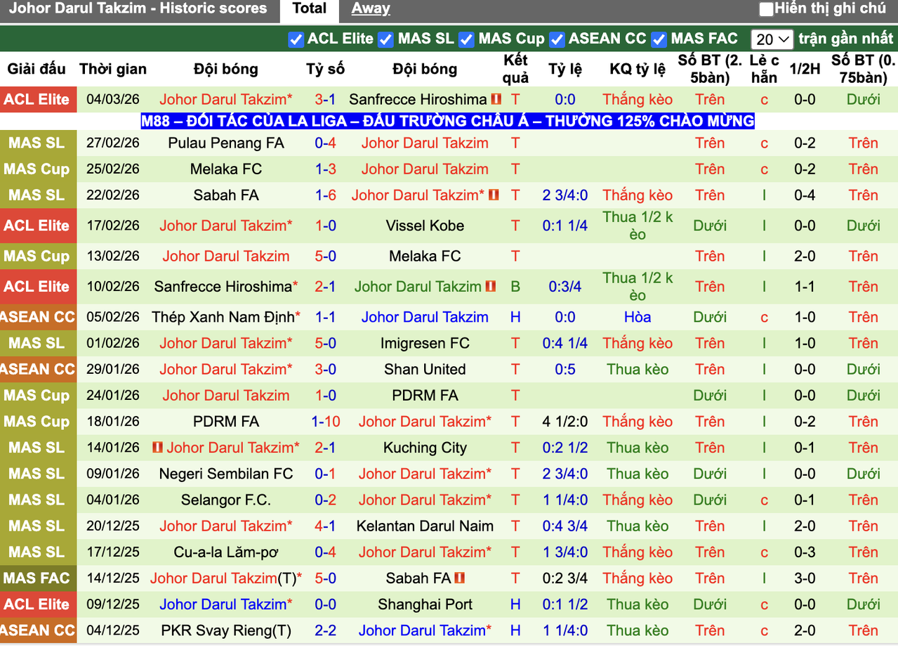Click the 3-1 score against Sanfrecce Hiroshima
This screenshot has width=898, height=648.
point(325,99)
